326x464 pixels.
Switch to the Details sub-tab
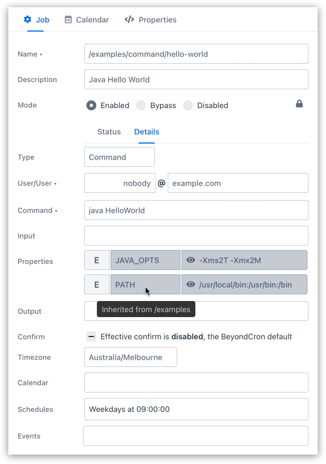pyautogui.click(x=147, y=132)
